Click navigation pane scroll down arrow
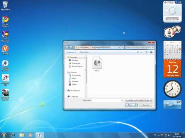This screenshot has width=185, height=138. (86, 96)
